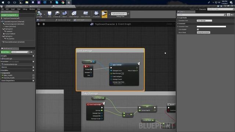Viewport: 235px width, 132px height.
Task: Open the blueprint Search tool
Action: [x=65, y=14]
